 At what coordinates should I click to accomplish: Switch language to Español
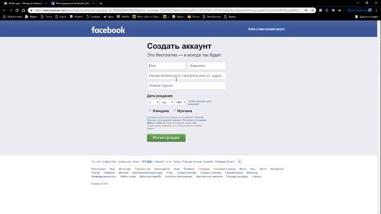click(208, 162)
